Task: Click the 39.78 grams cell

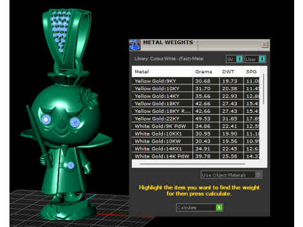Action: tap(206, 156)
